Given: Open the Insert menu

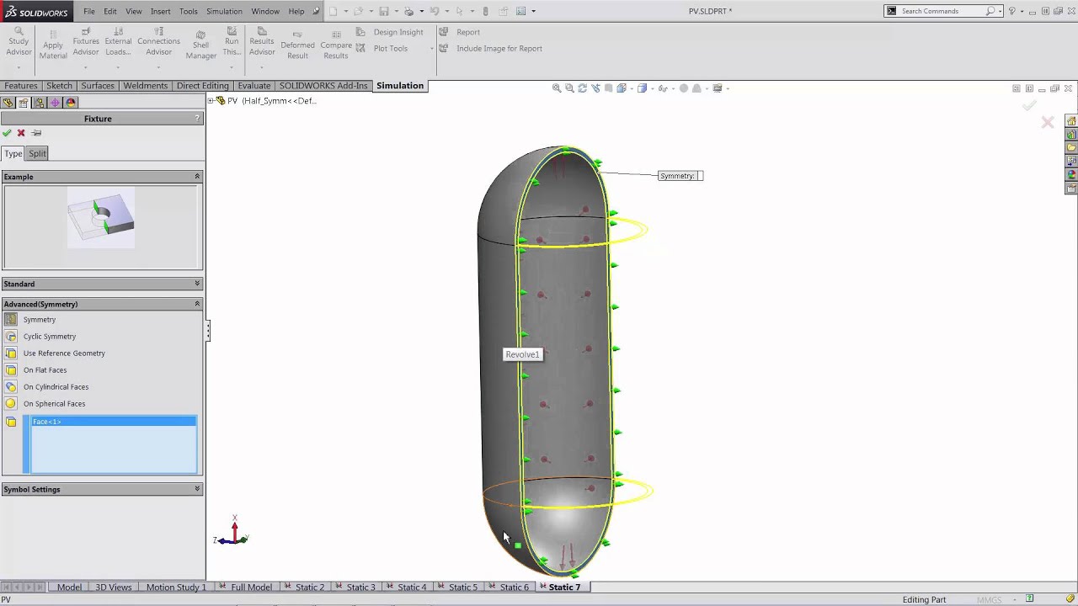Looking at the screenshot, I should click(160, 11).
